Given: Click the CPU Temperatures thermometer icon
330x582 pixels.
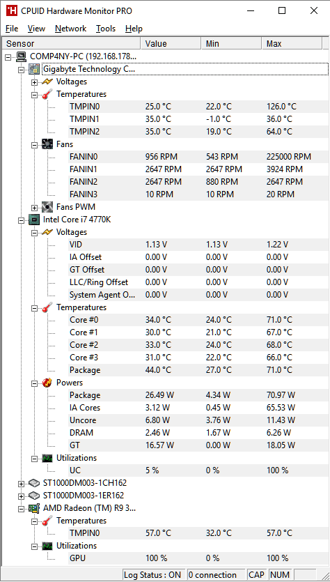Looking at the screenshot, I should coord(47,307).
